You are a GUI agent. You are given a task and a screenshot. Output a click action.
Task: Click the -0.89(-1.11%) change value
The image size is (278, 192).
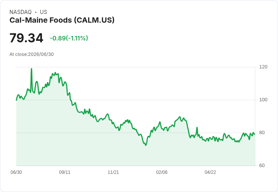69,38
